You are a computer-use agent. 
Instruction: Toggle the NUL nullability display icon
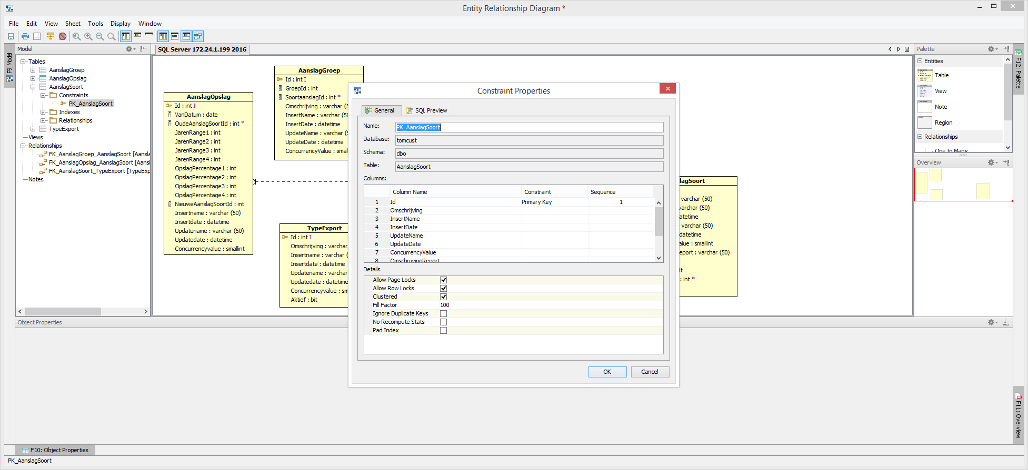tap(175, 36)
